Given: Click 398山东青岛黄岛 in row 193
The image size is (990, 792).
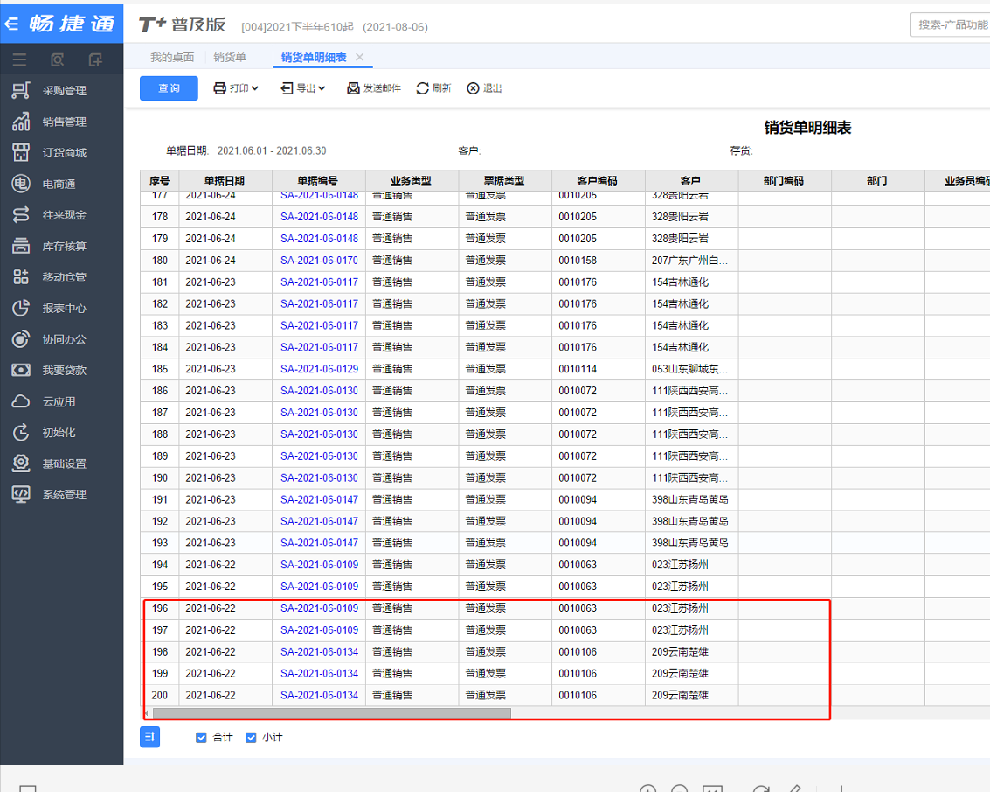Looking at the screenshot, I should [690, 543].
